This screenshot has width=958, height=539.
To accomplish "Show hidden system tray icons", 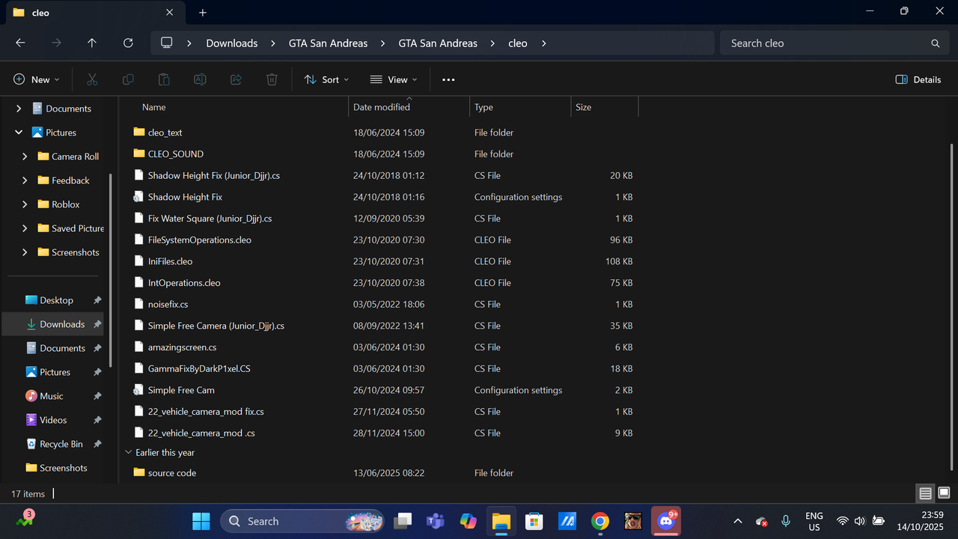I will (737, 521).
